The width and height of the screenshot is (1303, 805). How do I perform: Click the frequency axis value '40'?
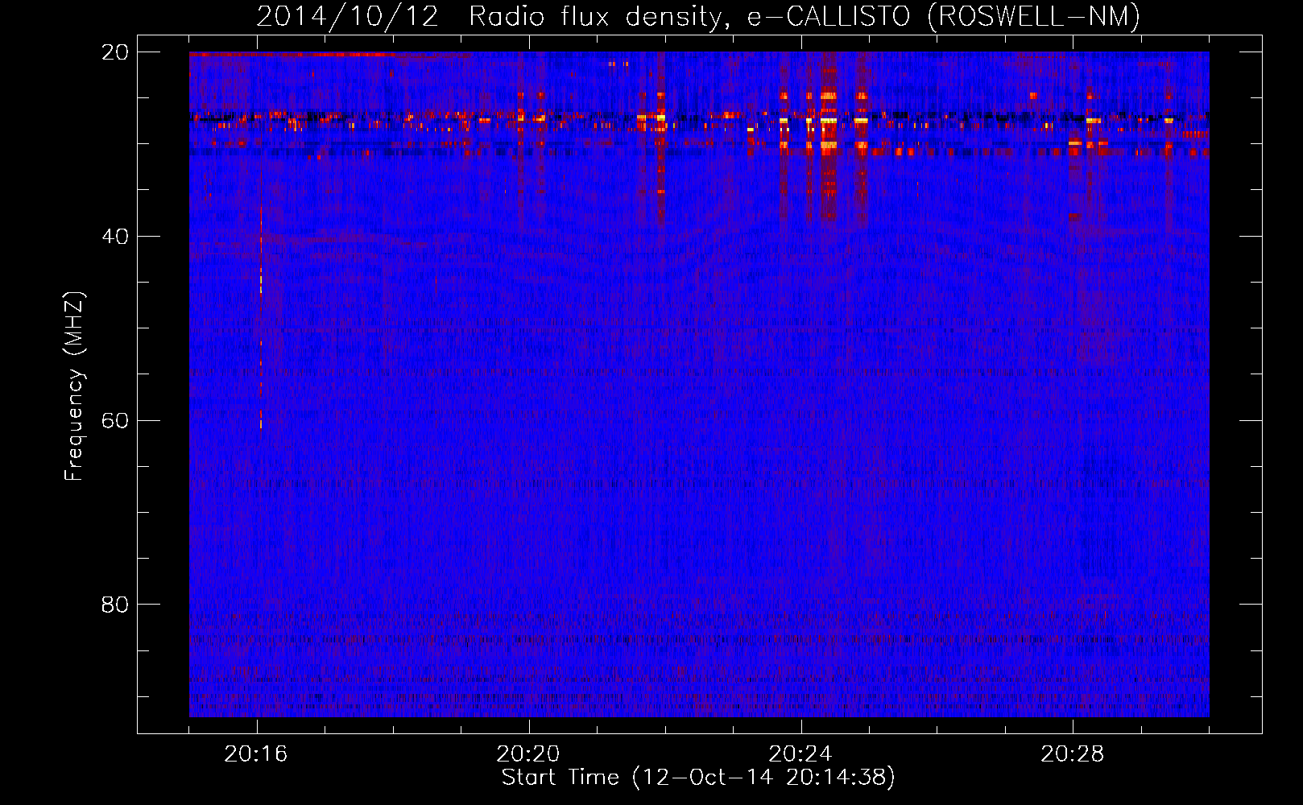[115, 237]
